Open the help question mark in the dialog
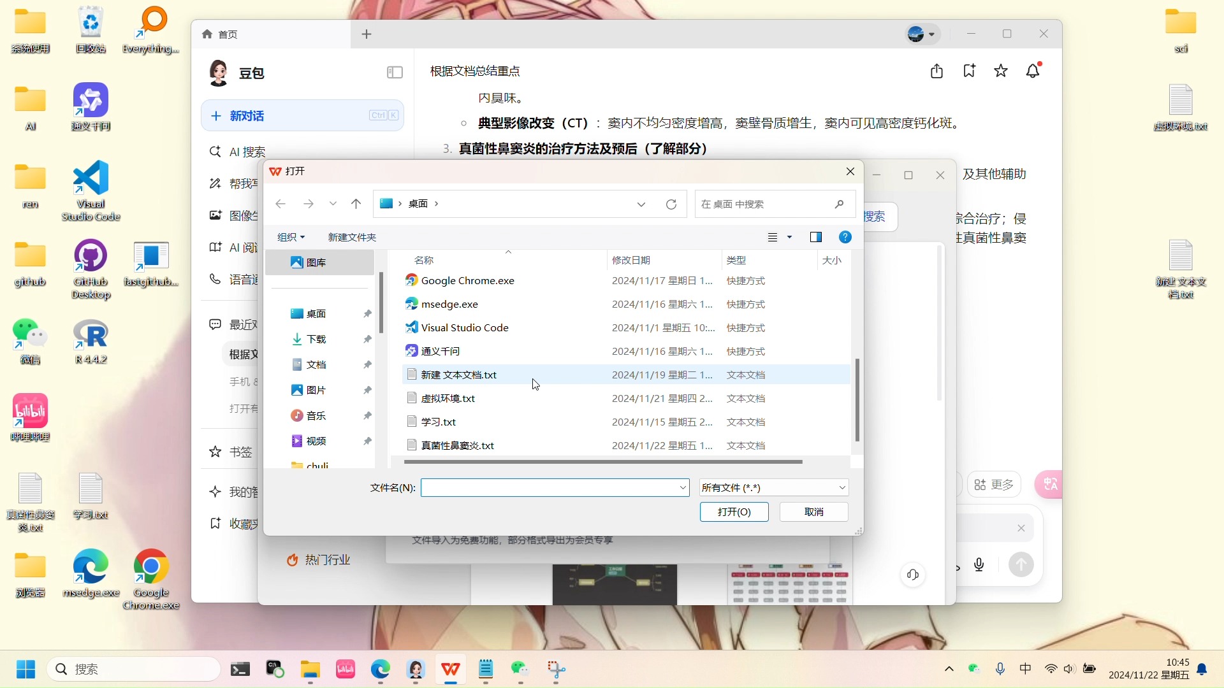This screenshot has height=688, width=1224. click(x=845, y=237)
